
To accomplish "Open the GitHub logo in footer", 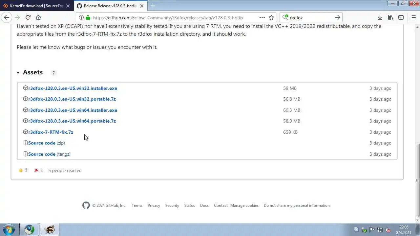I will [86, 206].
